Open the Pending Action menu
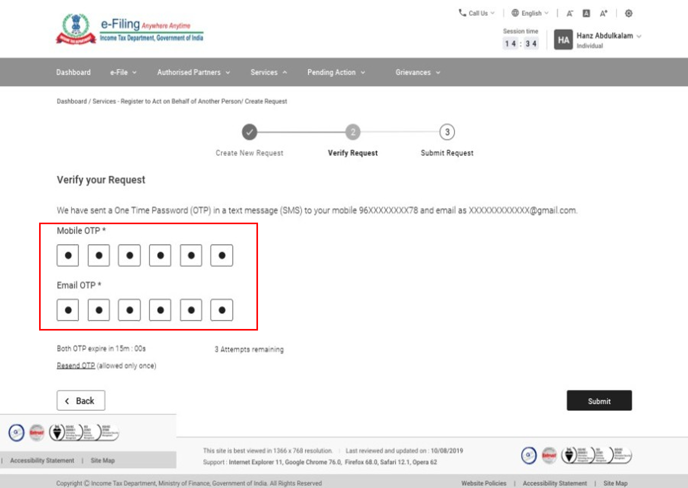 pyautogui.click(x=336, y=72)
